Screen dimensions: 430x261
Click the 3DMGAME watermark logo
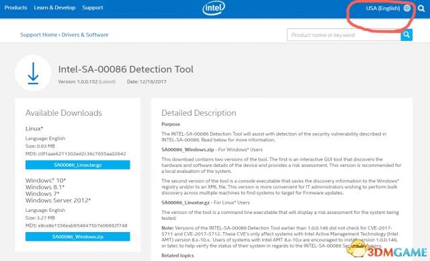[387, 250]
